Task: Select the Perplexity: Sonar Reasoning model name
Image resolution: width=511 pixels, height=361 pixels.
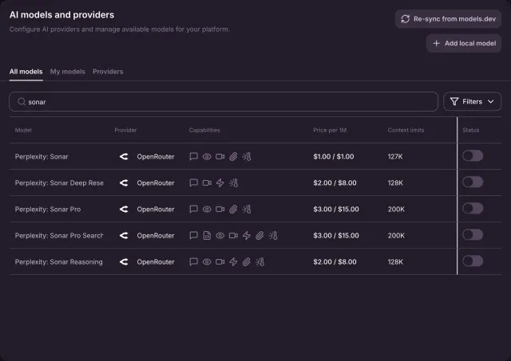Action: [x=58, y=262]
